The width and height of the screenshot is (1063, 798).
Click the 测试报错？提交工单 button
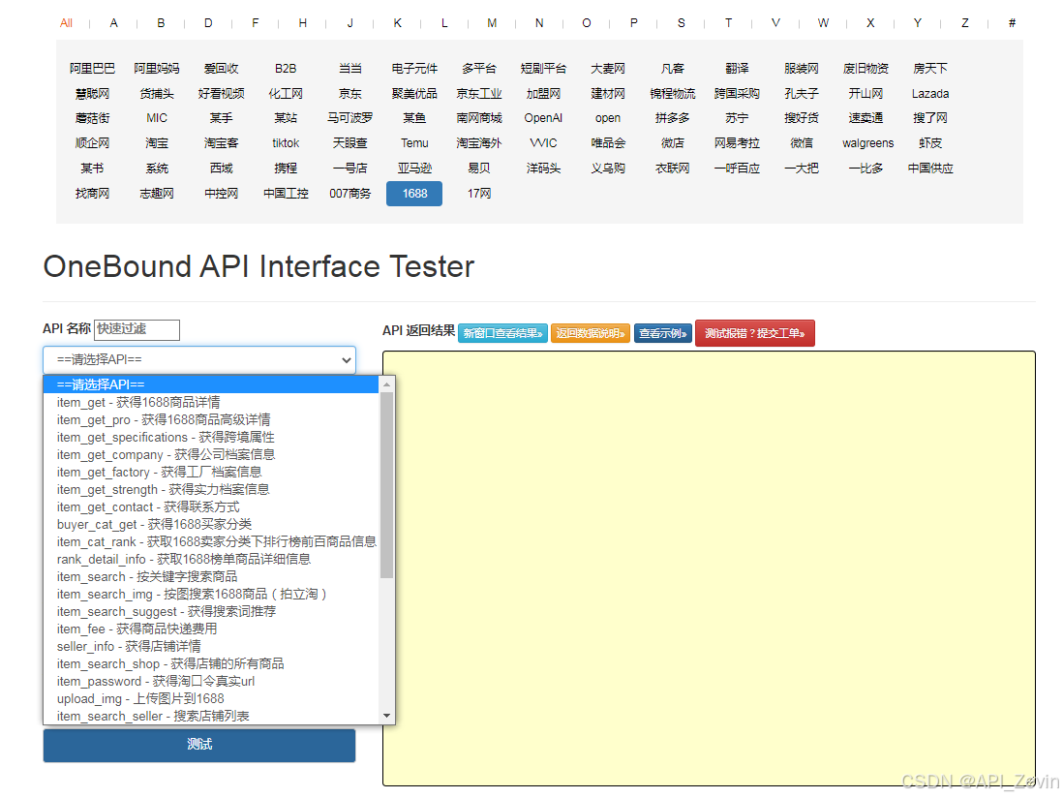[x=755, y=333]
